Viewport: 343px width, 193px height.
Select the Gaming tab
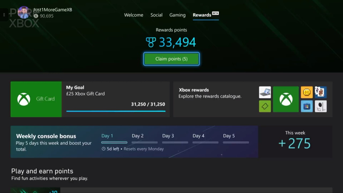click(x=177, y=15)
